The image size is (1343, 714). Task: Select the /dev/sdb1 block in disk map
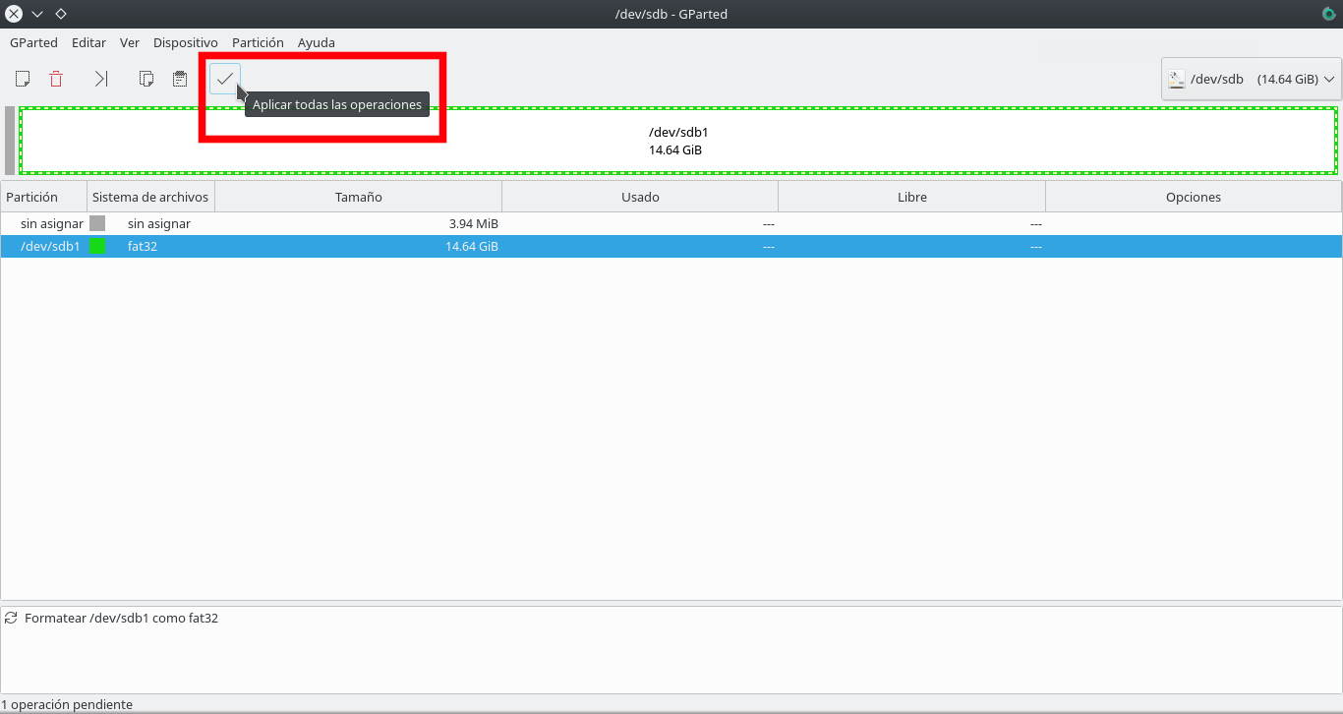pyautogui.click(x=677, y=141)
